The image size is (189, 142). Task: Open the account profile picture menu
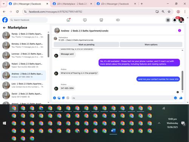point(181,20)
